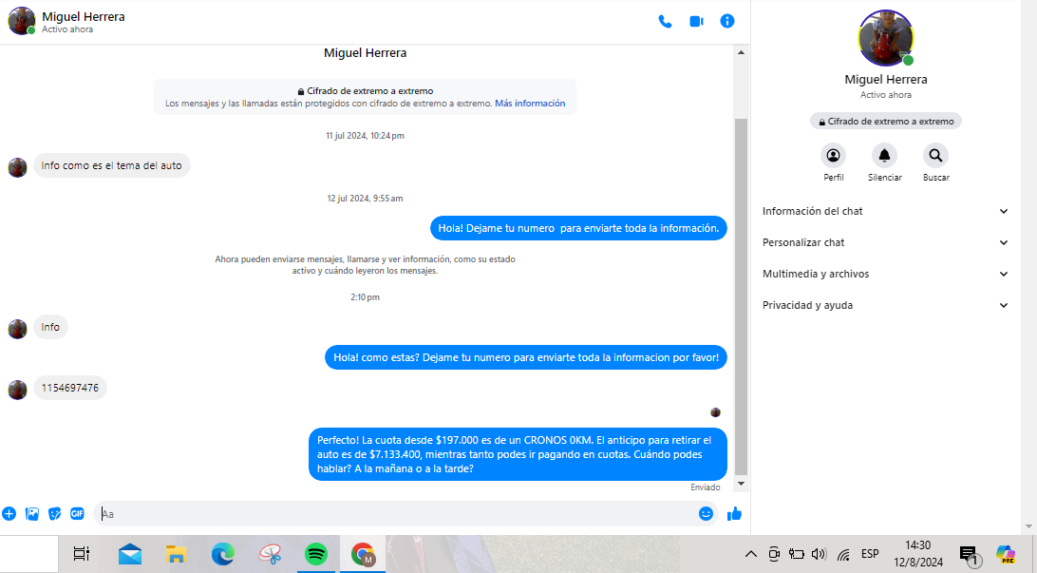Open the Más información encryption link
1037x573 pixels.
pos(529,104)
